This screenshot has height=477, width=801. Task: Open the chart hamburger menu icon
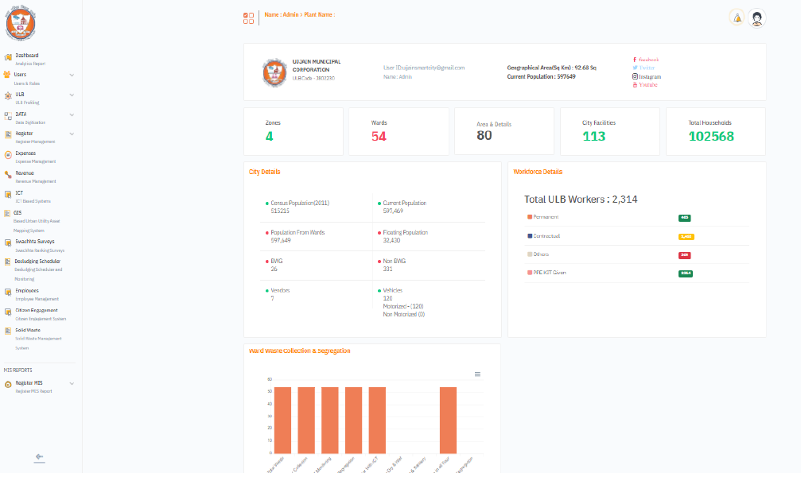[477, 374]
